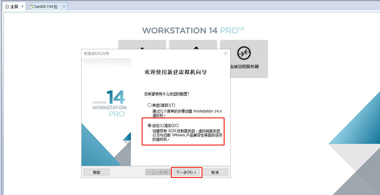This screenshot has height=195, width=380.
Task: Click the VM icon on CentOS tab
Action: pos(31,7)
